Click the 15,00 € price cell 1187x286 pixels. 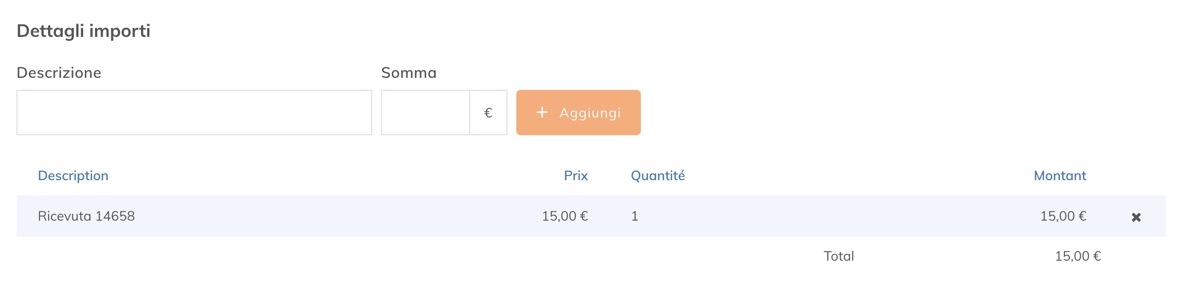point(564,216)
